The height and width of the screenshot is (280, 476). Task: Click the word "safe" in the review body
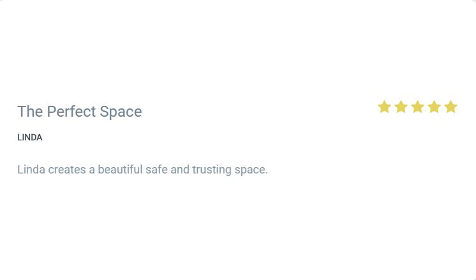point(156,170)
